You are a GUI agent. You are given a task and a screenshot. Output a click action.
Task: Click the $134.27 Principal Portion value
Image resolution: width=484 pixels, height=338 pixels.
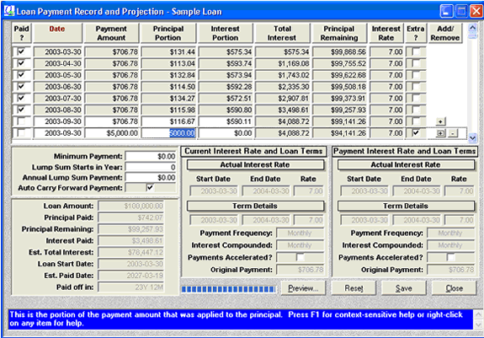pyautogui.click(x=169, y=99)
